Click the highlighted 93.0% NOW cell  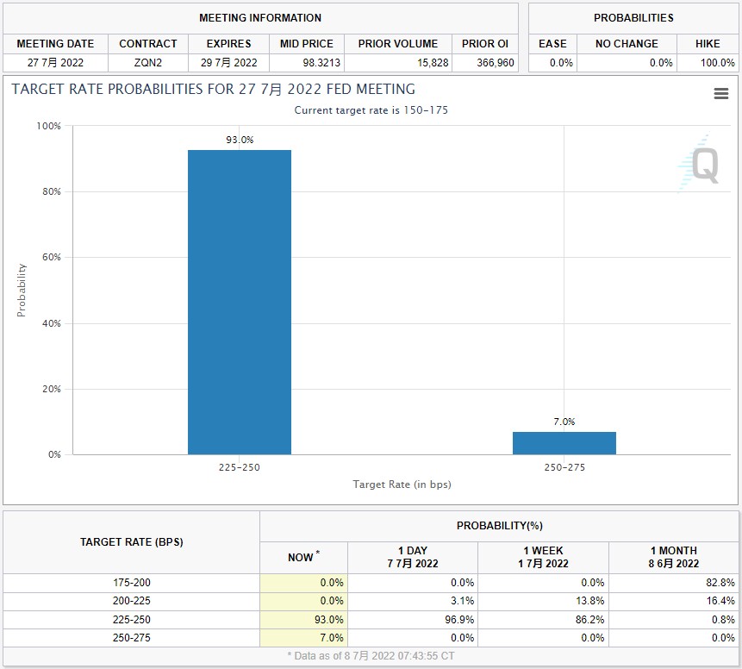[304, 619]
